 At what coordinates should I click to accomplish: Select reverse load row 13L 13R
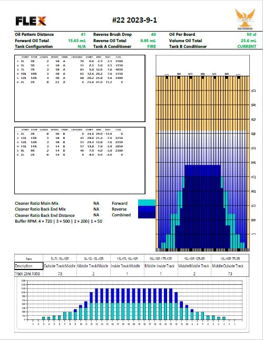click(70, 138)
